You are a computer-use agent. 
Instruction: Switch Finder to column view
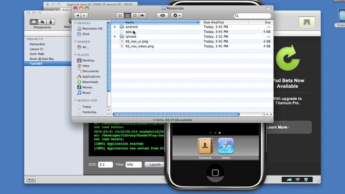[x=135, y=16]
